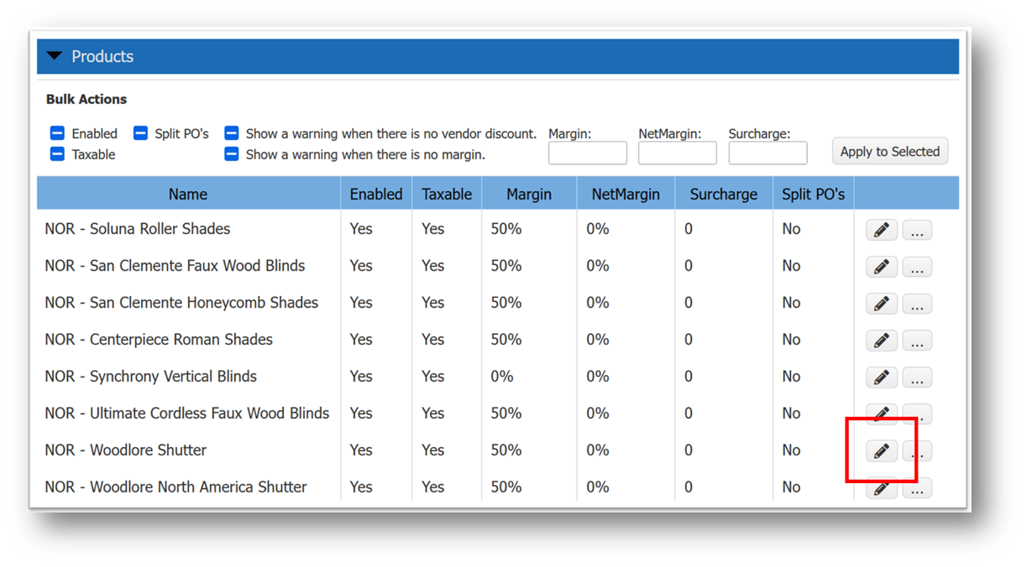Click the Enabled column header
The image size is (1026, 567).
click(376, 194)
